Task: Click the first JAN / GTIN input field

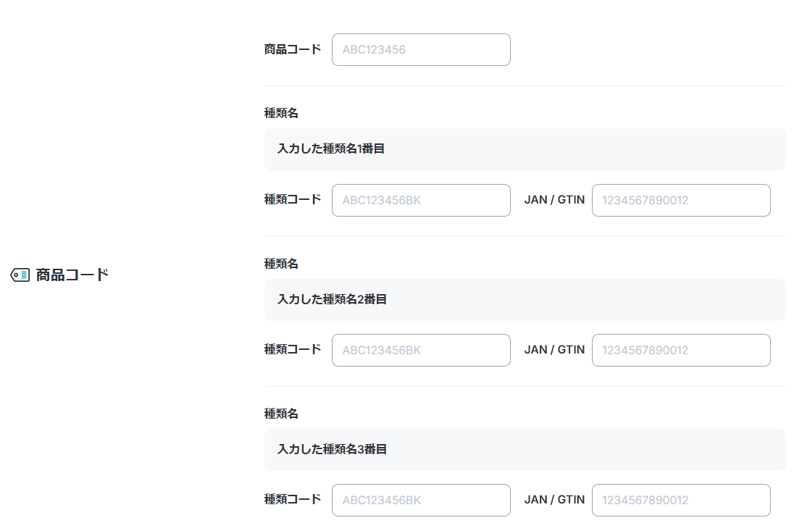Action: [x=680, y=200]
